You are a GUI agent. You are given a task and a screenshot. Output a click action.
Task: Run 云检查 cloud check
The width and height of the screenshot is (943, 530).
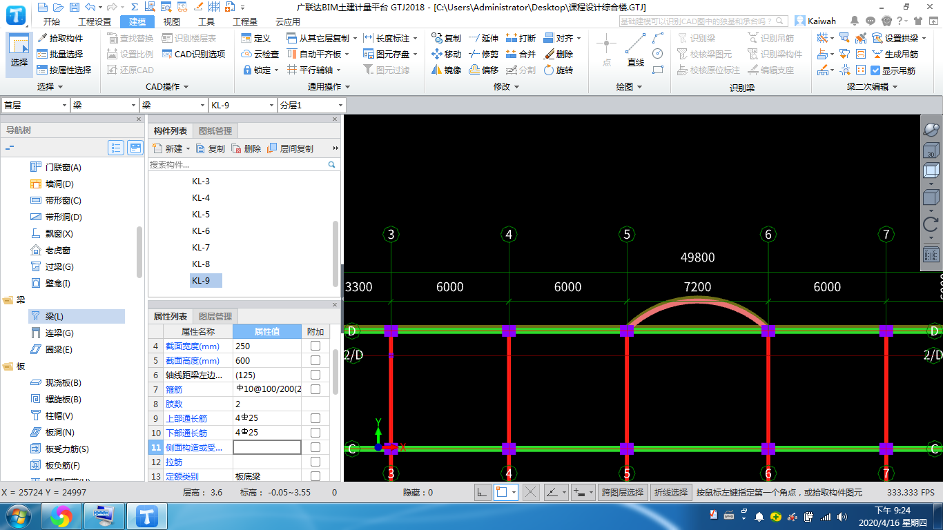[x=260, y=54]
